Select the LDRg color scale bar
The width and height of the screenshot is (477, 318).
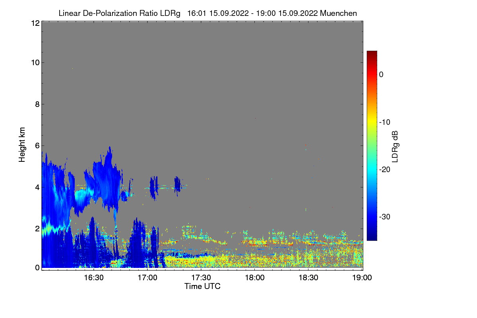click(372, 145)
